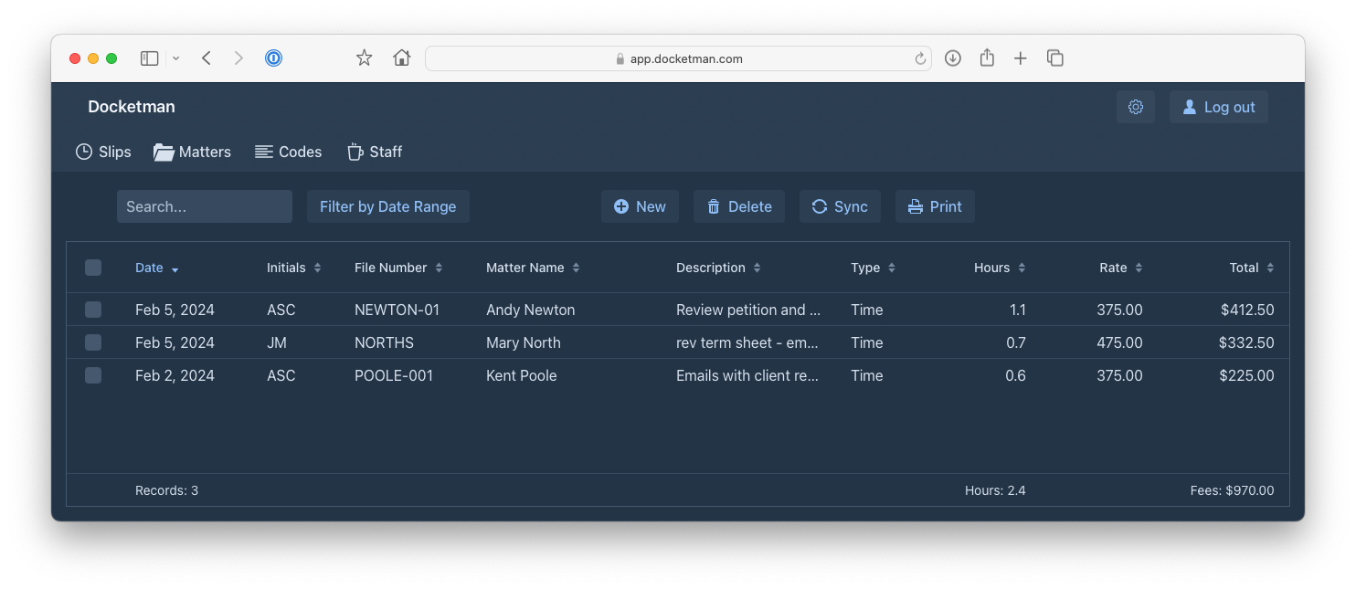1356x589 pixels.
Task: Sort by the Hours column
Action: tap(1000, 268)
